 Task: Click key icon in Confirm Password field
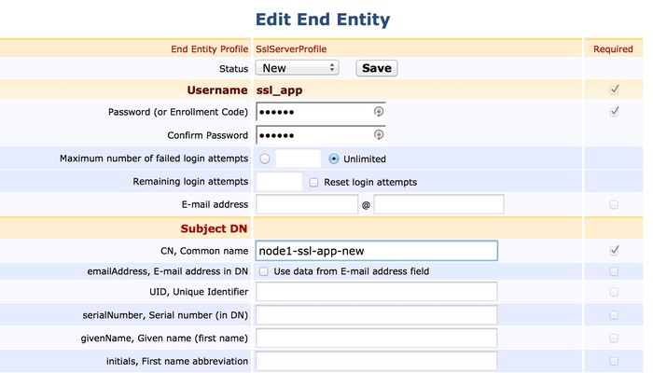(379, 135)
